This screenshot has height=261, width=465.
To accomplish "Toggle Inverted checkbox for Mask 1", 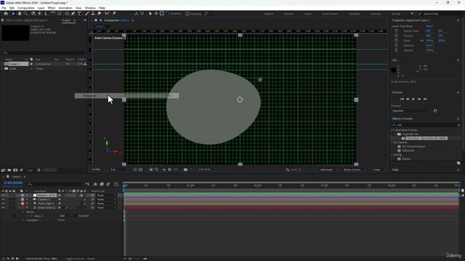I will click(x=76, y=216).
